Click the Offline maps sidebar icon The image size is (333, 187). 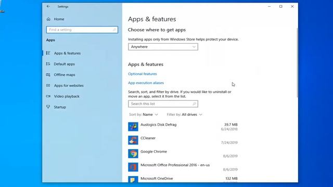[48, 75]
